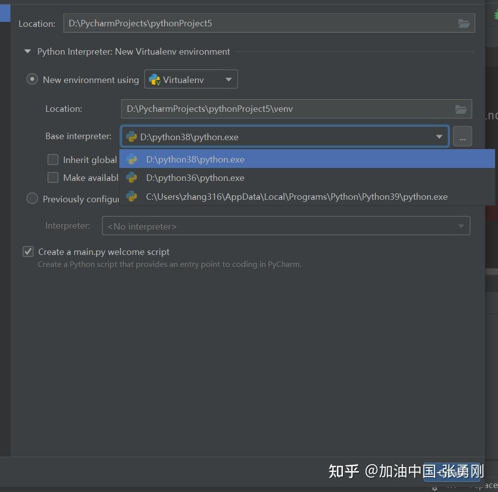
Task: Click the Python icon next to Python39 entry
Action: click(132, 196)
